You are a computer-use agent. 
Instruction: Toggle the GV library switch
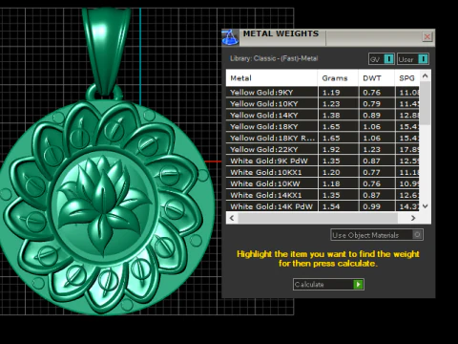(x=388, y=59)
